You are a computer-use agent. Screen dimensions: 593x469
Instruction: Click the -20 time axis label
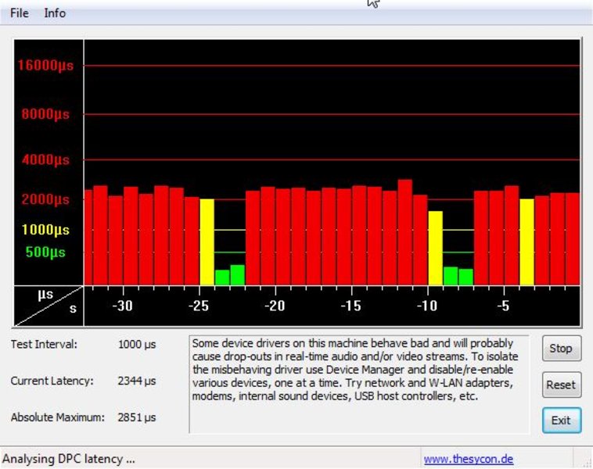[x=275, y=306]
